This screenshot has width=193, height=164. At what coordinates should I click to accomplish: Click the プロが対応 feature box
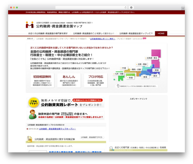[x=96, y=80]
